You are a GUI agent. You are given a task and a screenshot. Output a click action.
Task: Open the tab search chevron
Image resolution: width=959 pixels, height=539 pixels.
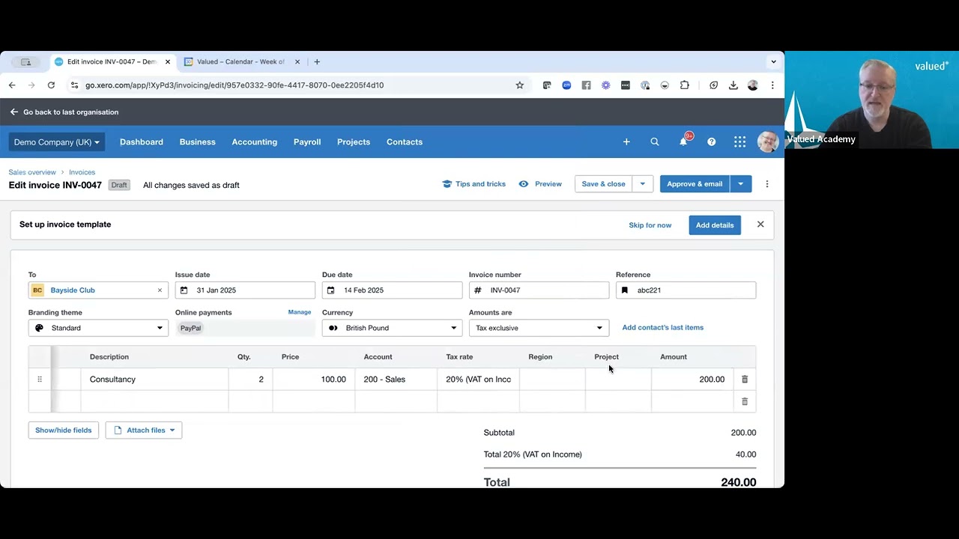(x=773, y=62)
